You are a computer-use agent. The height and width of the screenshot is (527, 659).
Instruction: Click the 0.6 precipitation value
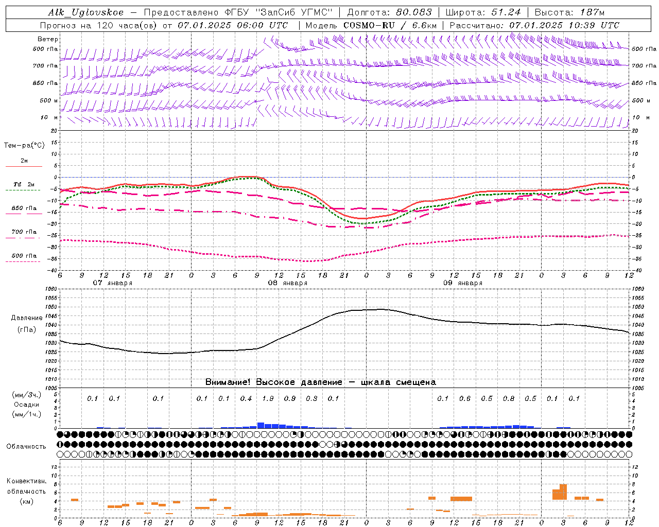click(465, 398)
